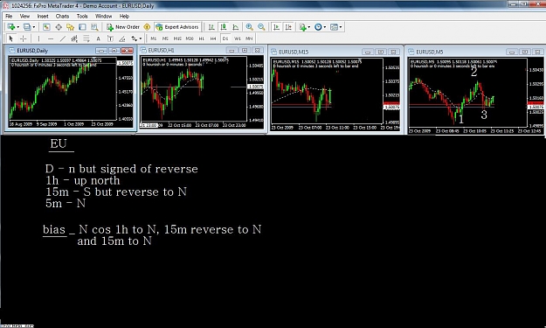Switch to M15 timeframe
The width and height of the screenshot is (546, 328).
(177, 38)
